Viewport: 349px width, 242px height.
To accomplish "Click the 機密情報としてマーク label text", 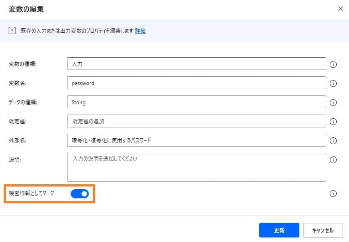I will coord(31,193).
